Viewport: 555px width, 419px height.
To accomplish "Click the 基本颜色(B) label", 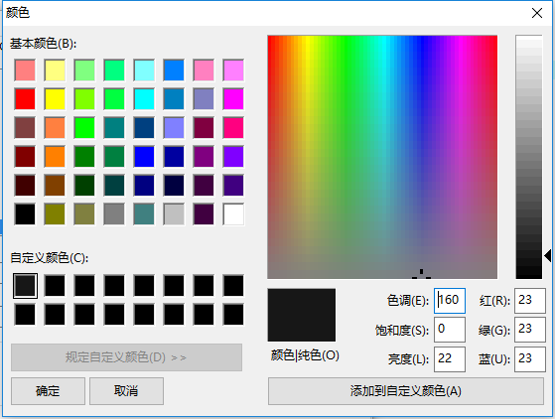I will [43, 44].
